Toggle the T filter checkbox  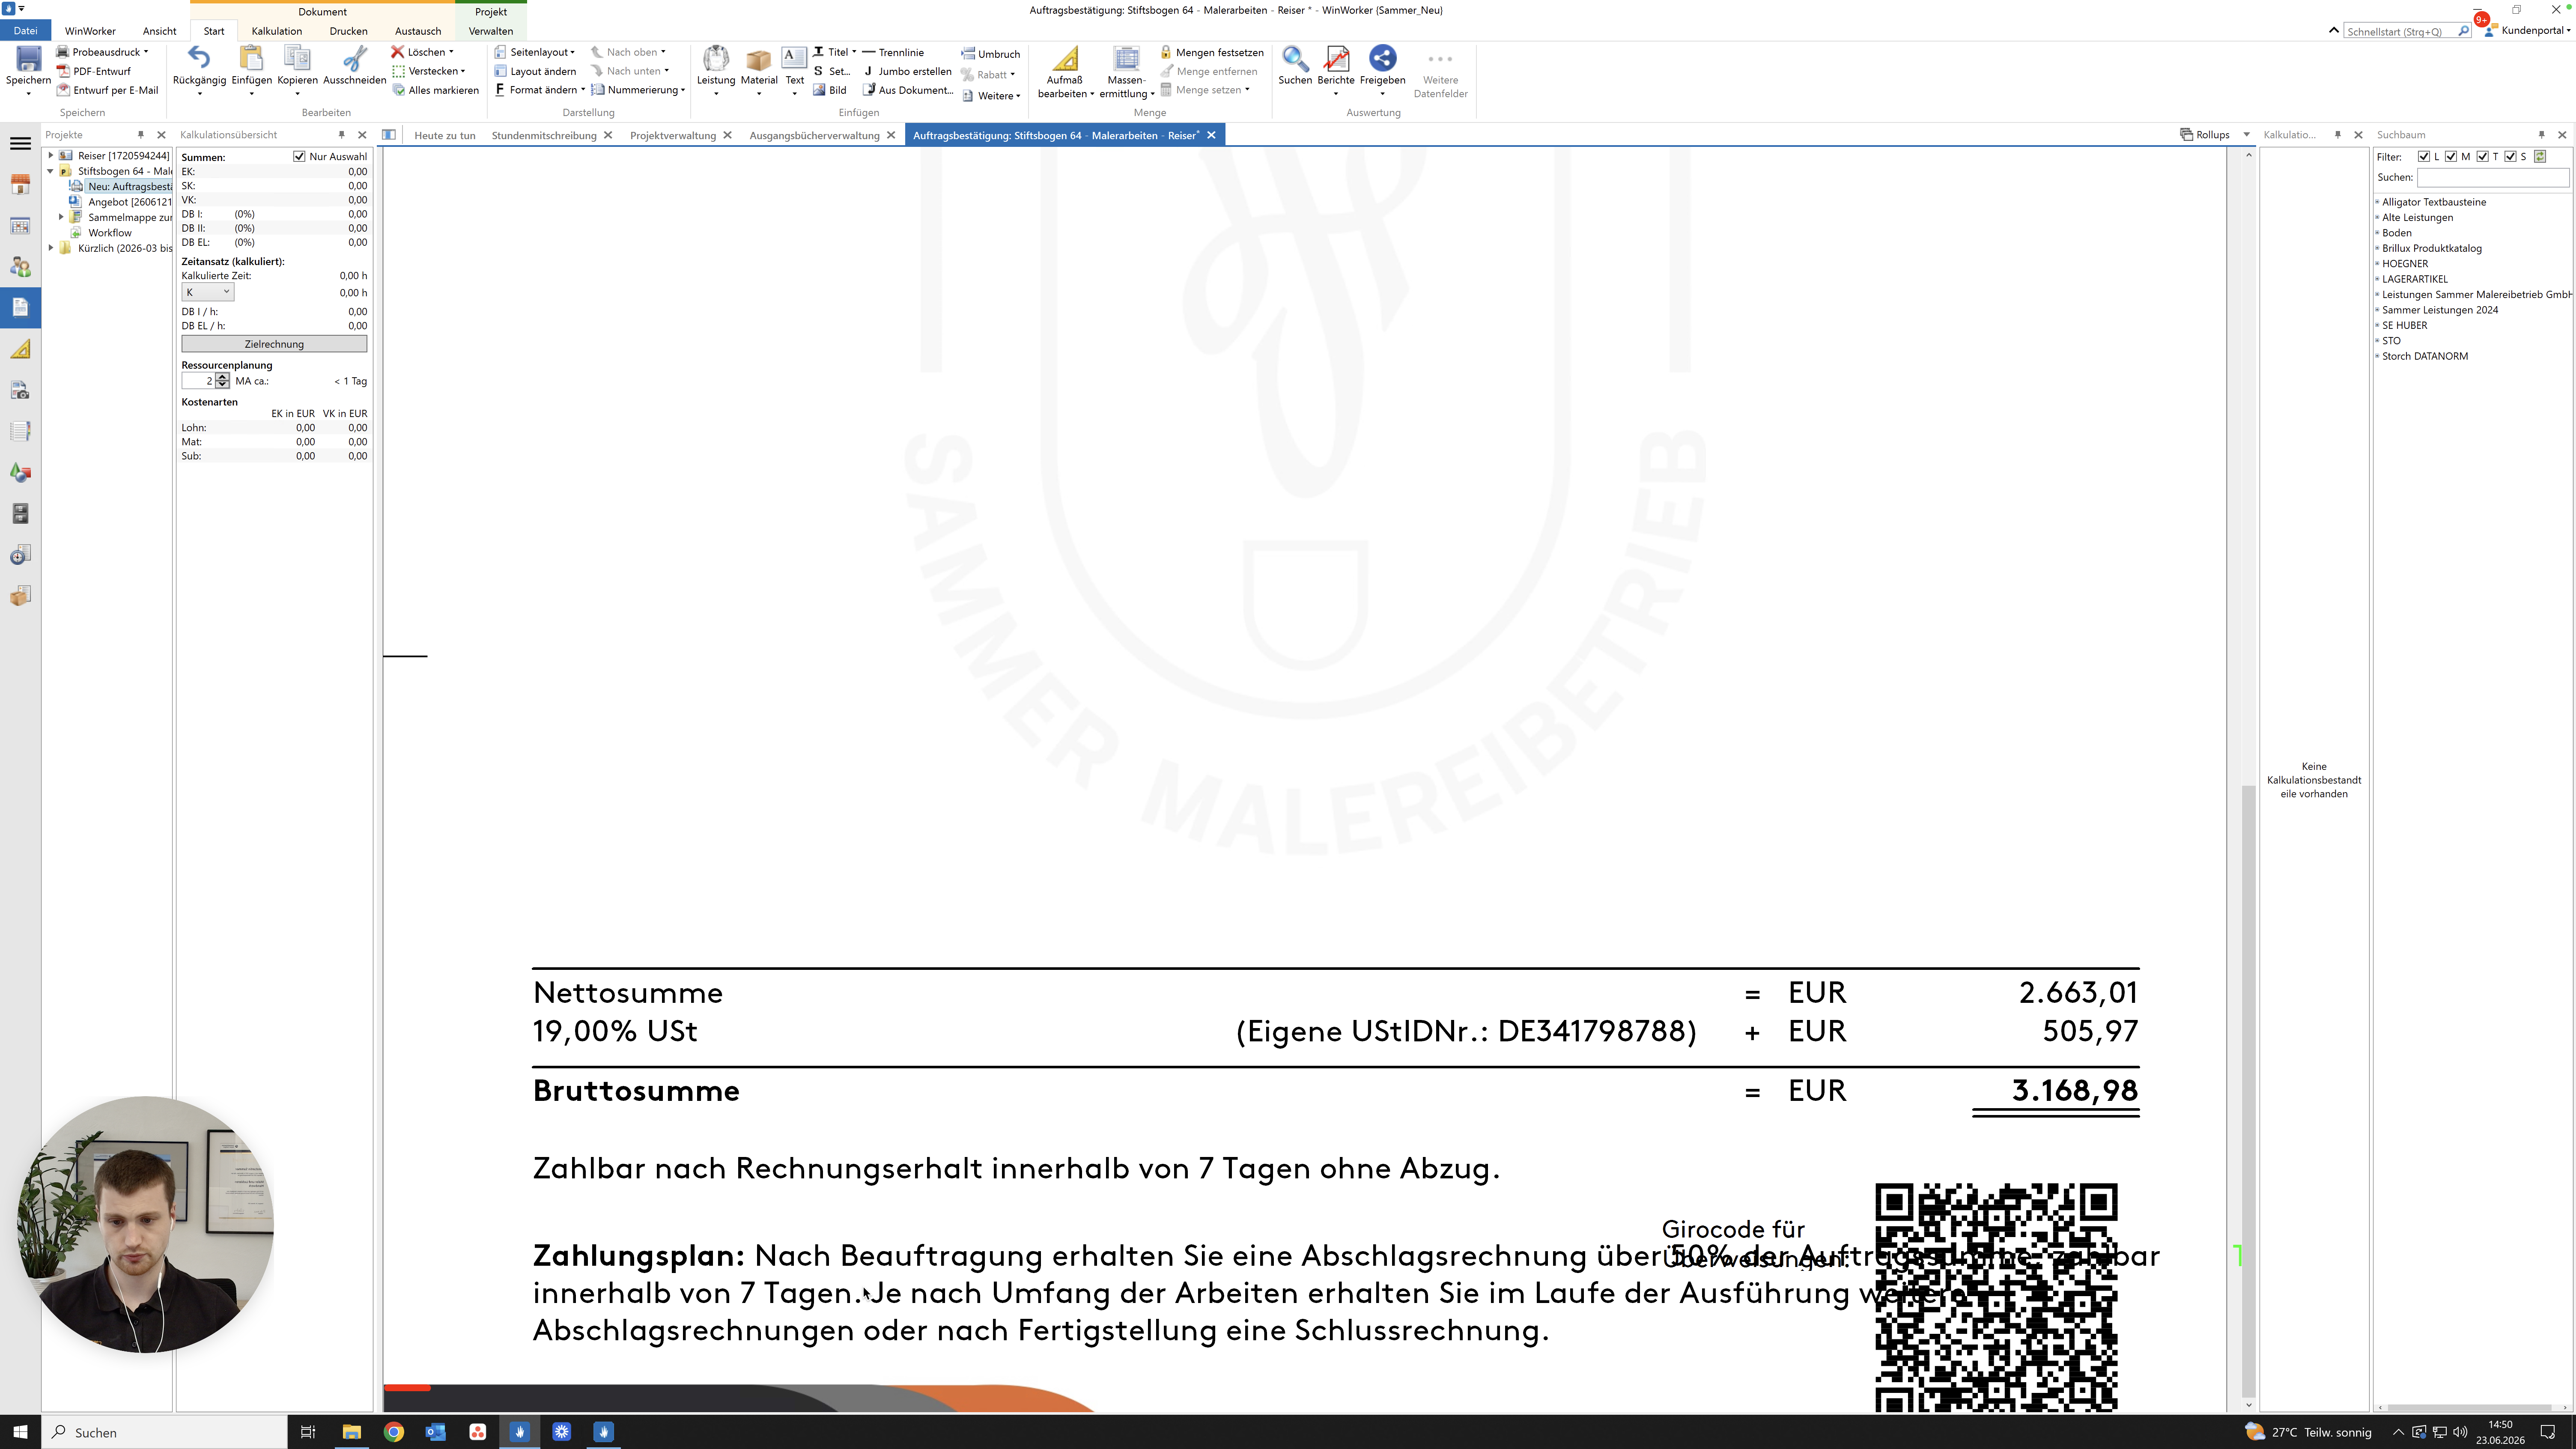point(2482,156)
